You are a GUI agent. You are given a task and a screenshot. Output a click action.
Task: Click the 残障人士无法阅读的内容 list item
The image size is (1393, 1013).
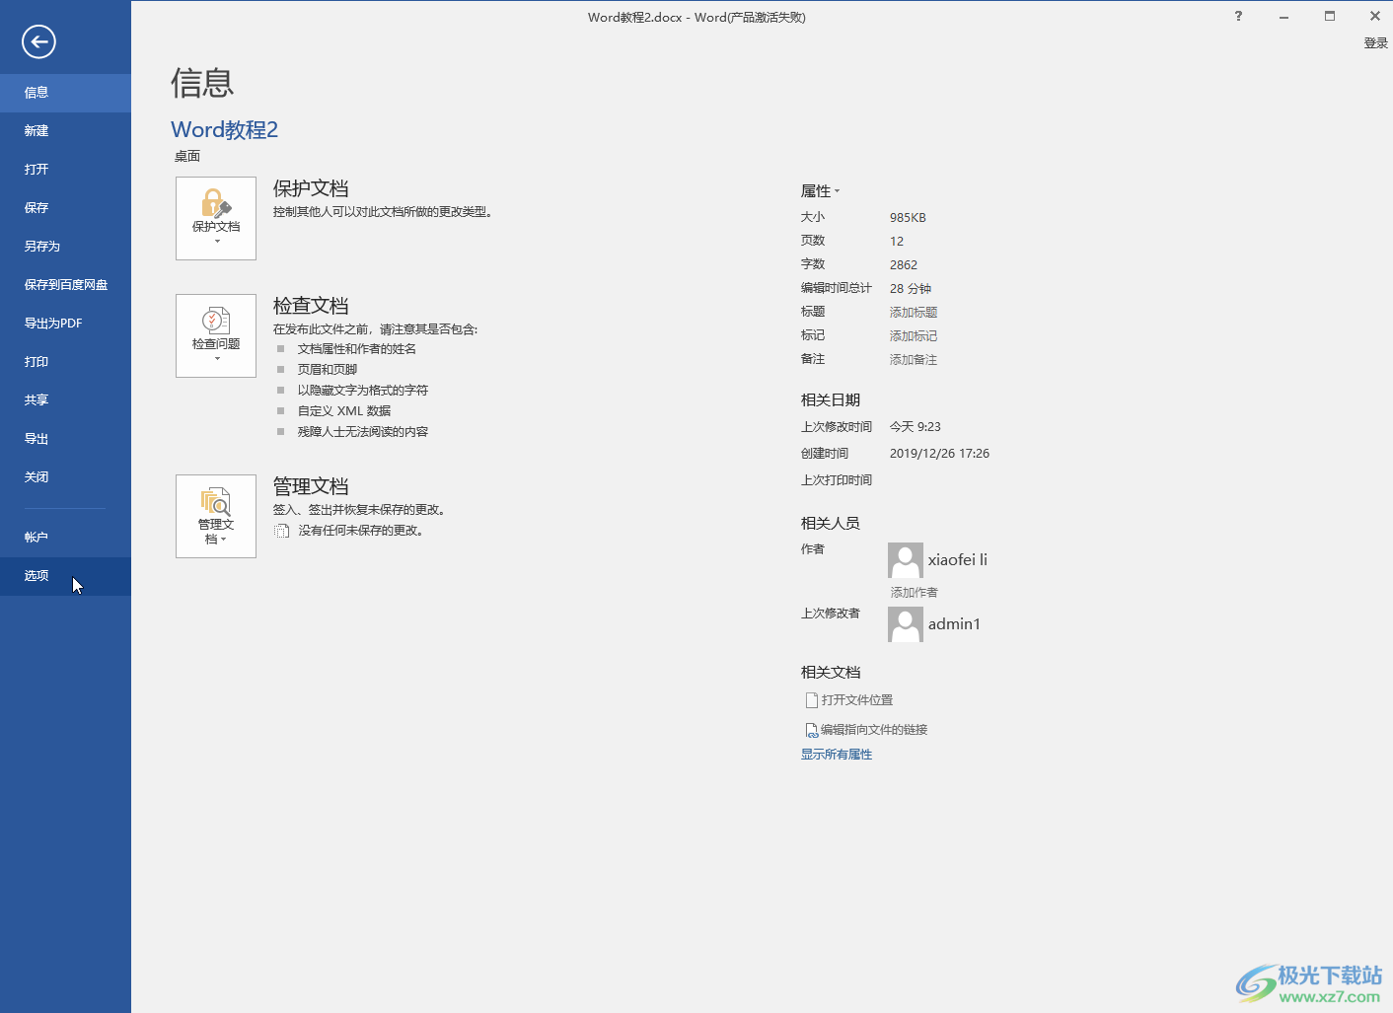click(363, 432)
